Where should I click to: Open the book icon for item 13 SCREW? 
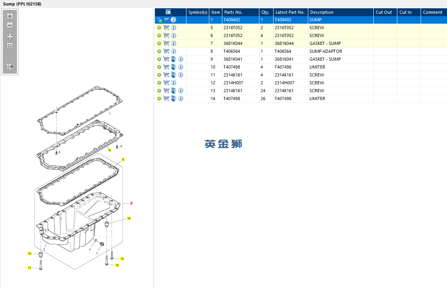coord(173,91)
